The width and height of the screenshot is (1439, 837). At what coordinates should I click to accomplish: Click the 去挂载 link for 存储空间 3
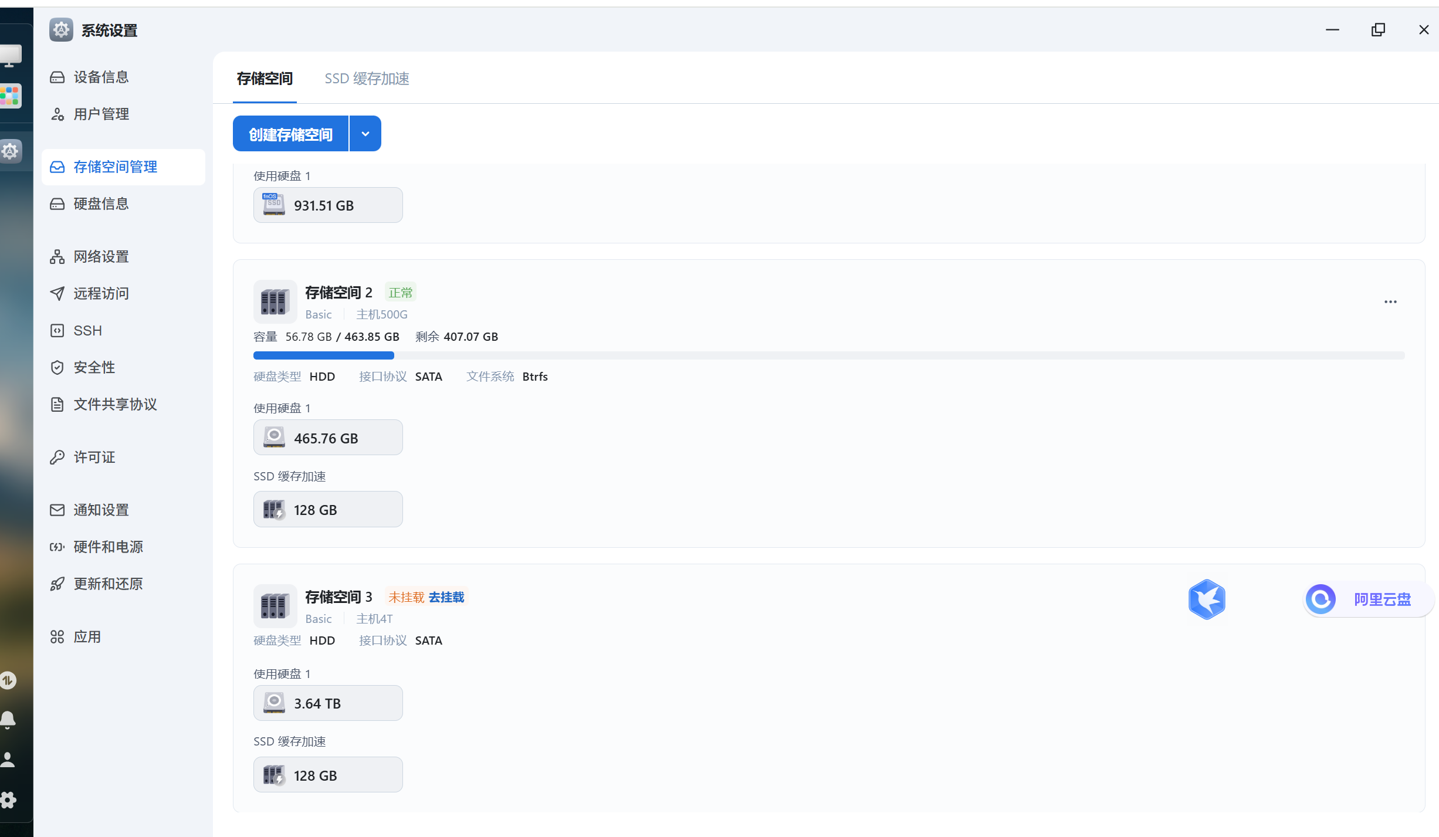pyautogui.click(x=446, y=597)
